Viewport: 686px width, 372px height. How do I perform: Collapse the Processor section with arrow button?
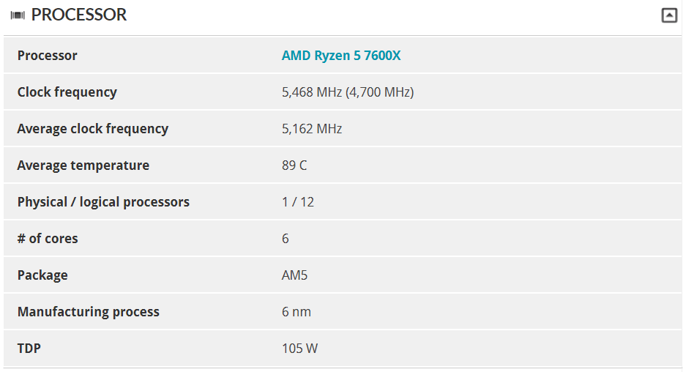point(669,15)
